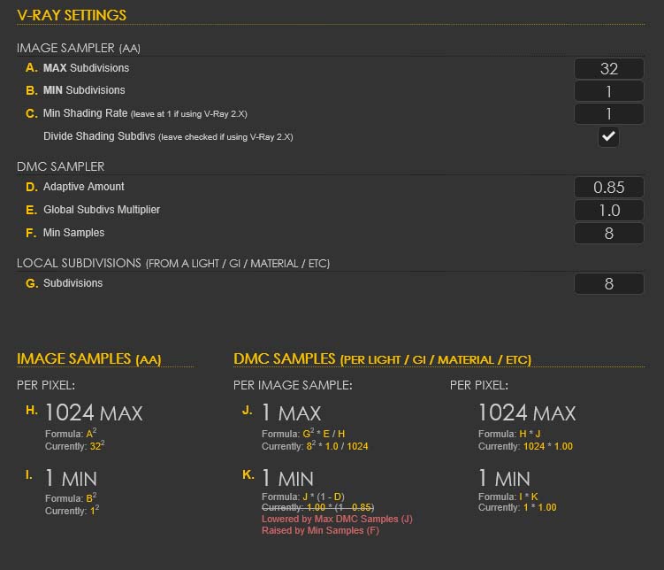Screen dimensions: 664x570
Task: Click the MIN Subdivisions value box
Action: pyautogui.click(x=608, y=91)
